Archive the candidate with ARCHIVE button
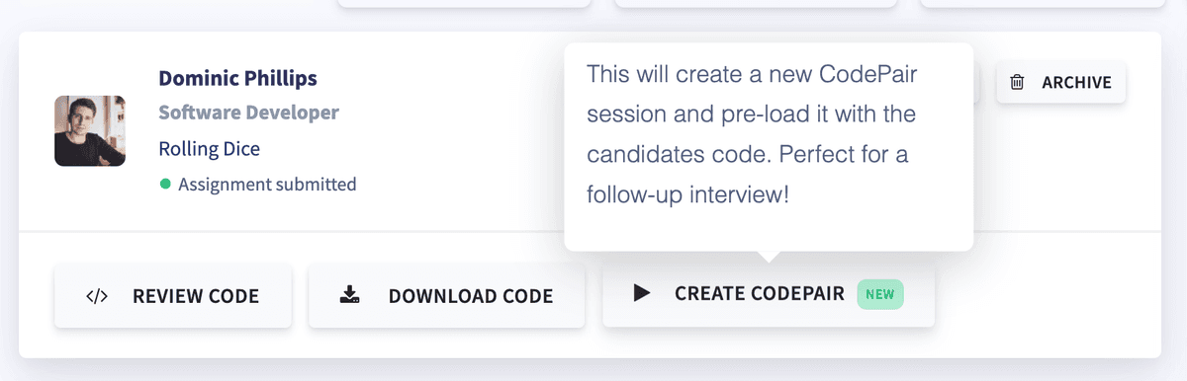This screenshot has height=381, width=1187. coord(1060,82)
